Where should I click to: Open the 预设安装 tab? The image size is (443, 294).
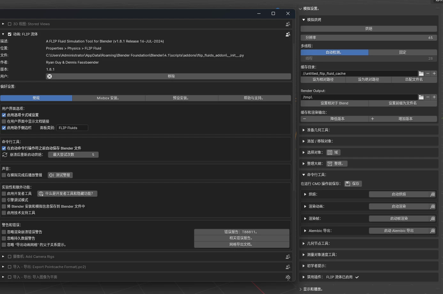point(182,98)
